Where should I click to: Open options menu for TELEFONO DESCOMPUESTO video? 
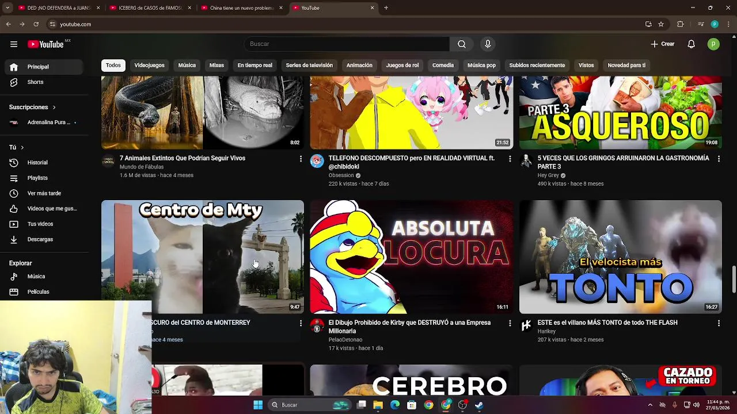tap(510, 159)
